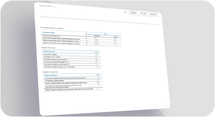Select the Transforming the Workplace tab
This screenshot has height=117, width=215.
pyautogui.click(x=153, y=14)
